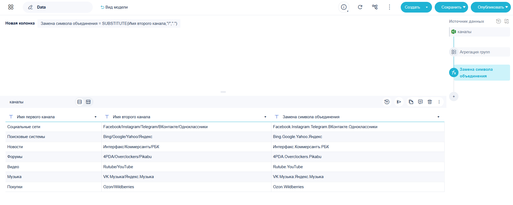Expand the Создать button dropdown arrow
513x205 pixels.
tap(427, 7)
